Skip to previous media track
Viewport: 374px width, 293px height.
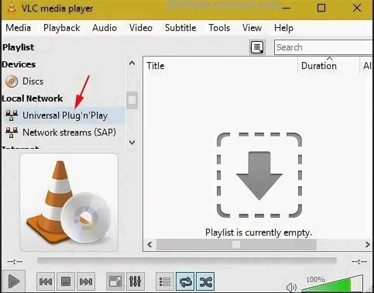[x=46, y=281]
